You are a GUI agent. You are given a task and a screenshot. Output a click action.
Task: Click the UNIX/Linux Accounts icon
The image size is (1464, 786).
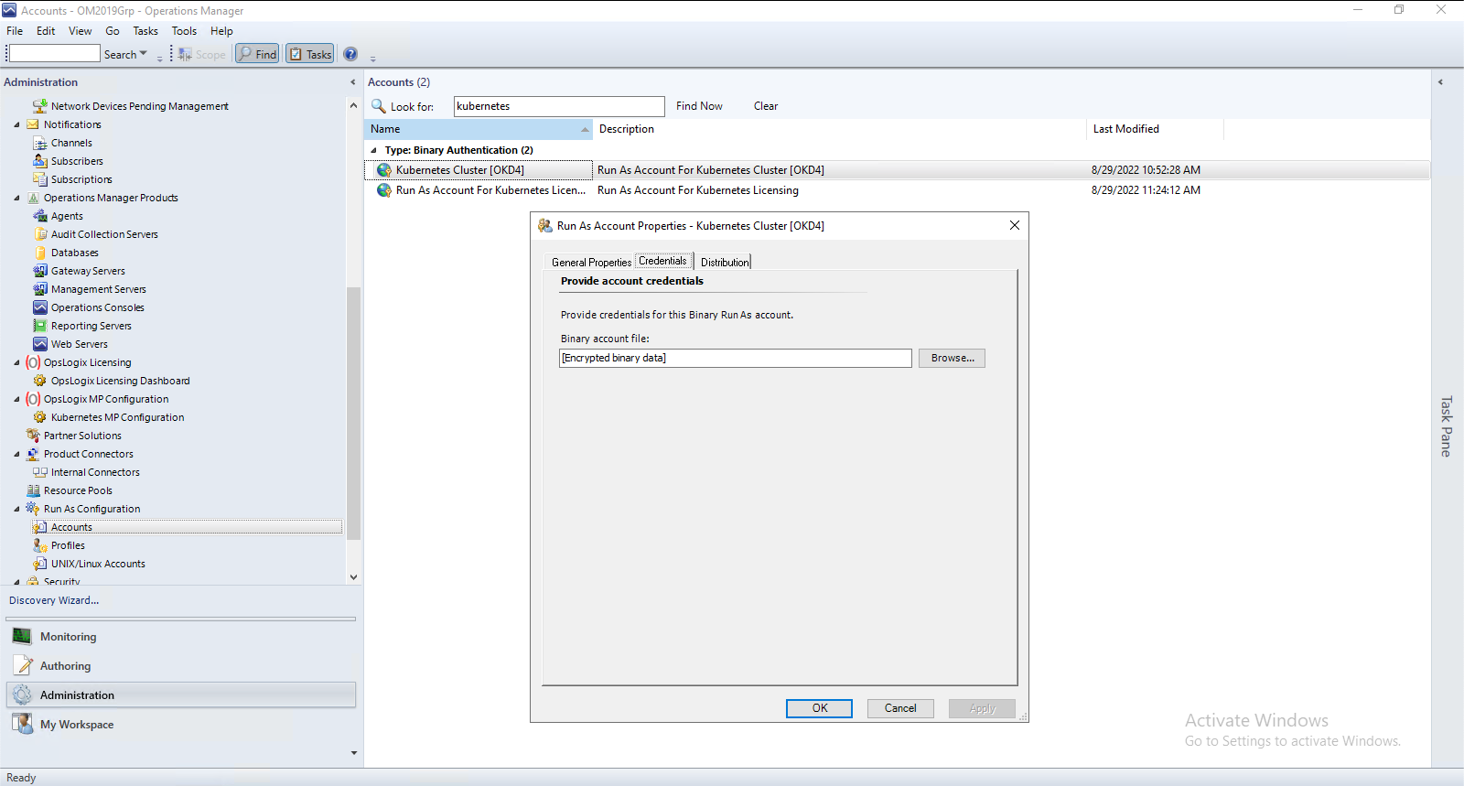40,564
